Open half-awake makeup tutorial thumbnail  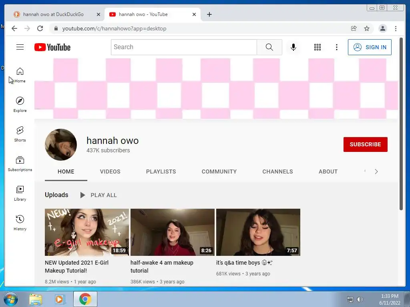pyautogui.click(x=173, y=232)
